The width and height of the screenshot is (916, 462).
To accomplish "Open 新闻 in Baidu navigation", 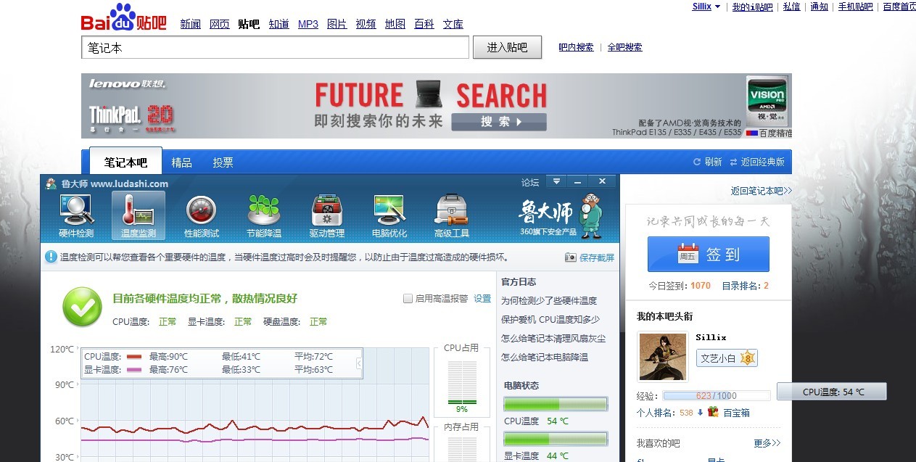I will (x=190, y=24).
